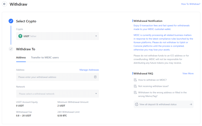Click document icon beside Withdrawn to wrong address
The width and height of the screenshot is (202, 126).
click(135, 93)
